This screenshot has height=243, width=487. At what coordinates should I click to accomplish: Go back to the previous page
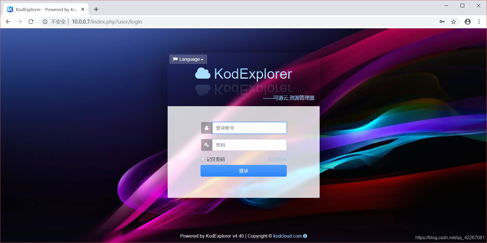[8, 22]
